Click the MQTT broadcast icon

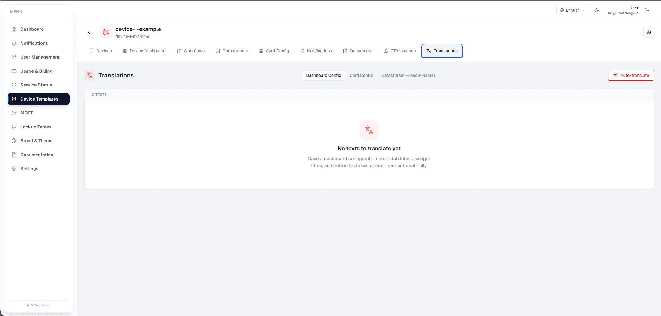point(14,113)
